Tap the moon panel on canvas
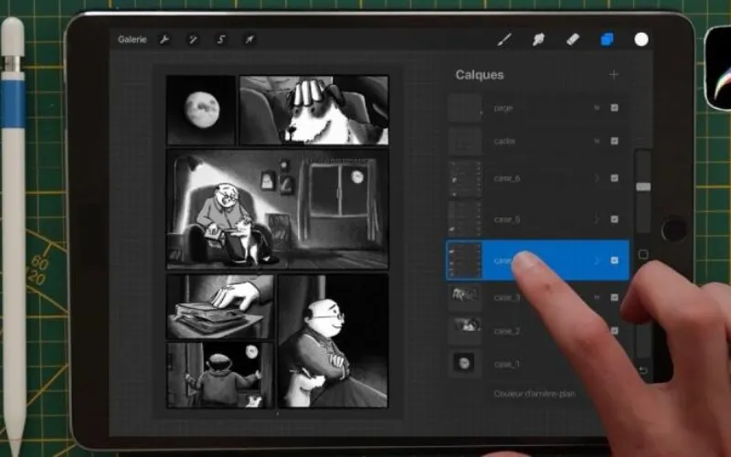 tap(201, 110)
